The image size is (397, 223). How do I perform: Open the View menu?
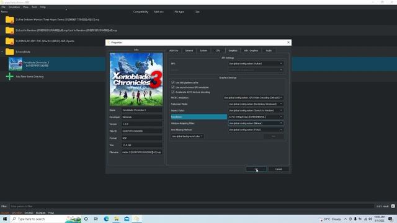[26, 7]
